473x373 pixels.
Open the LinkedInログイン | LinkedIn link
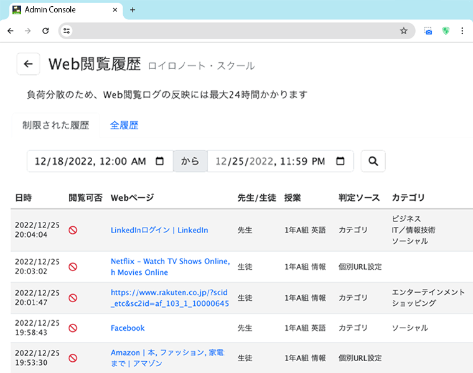[159, 230]
